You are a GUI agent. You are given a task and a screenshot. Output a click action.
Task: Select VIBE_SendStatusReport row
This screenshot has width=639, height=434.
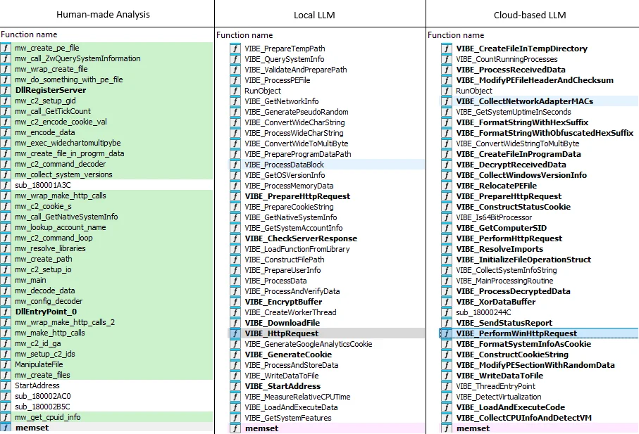(539, 323)
